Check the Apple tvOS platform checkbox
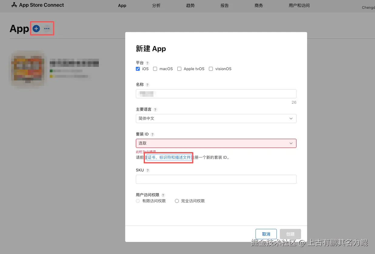The width and height of the screenshot is (375, 254). tap(179, 69)
